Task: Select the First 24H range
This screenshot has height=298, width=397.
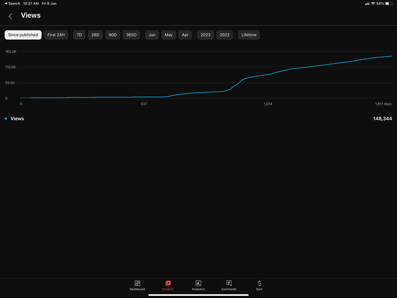Action: [56, 35]
